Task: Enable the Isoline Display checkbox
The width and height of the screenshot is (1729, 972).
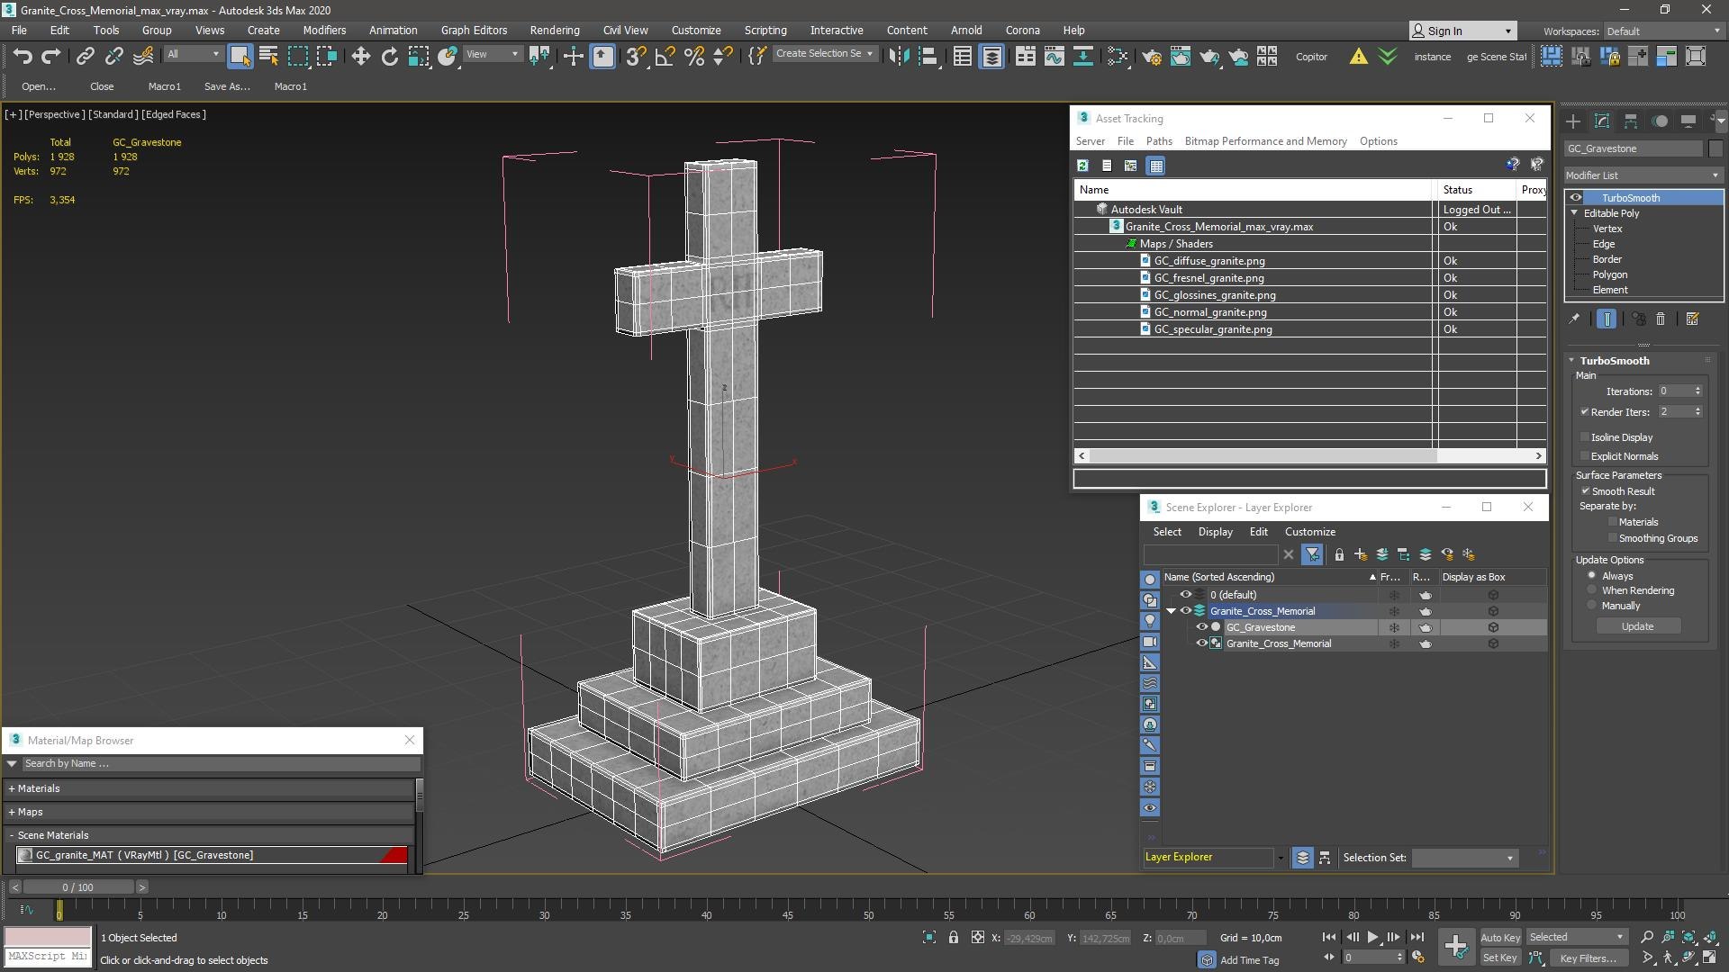Action: [x=1585, y=437]
